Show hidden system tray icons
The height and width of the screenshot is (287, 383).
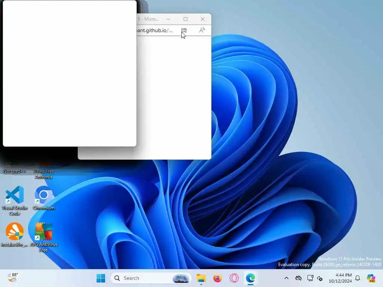tap(287, 278)
